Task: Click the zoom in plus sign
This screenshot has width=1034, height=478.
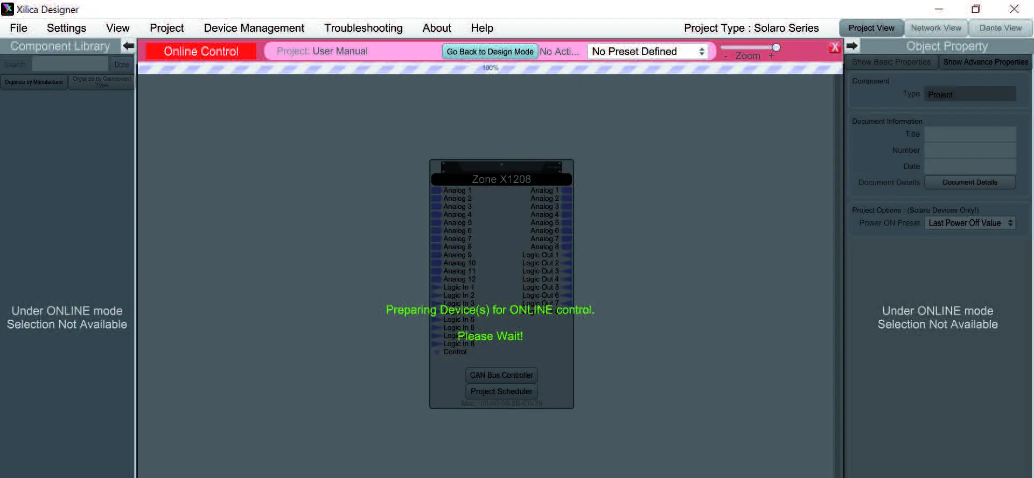Action: (x=771, y=55)
